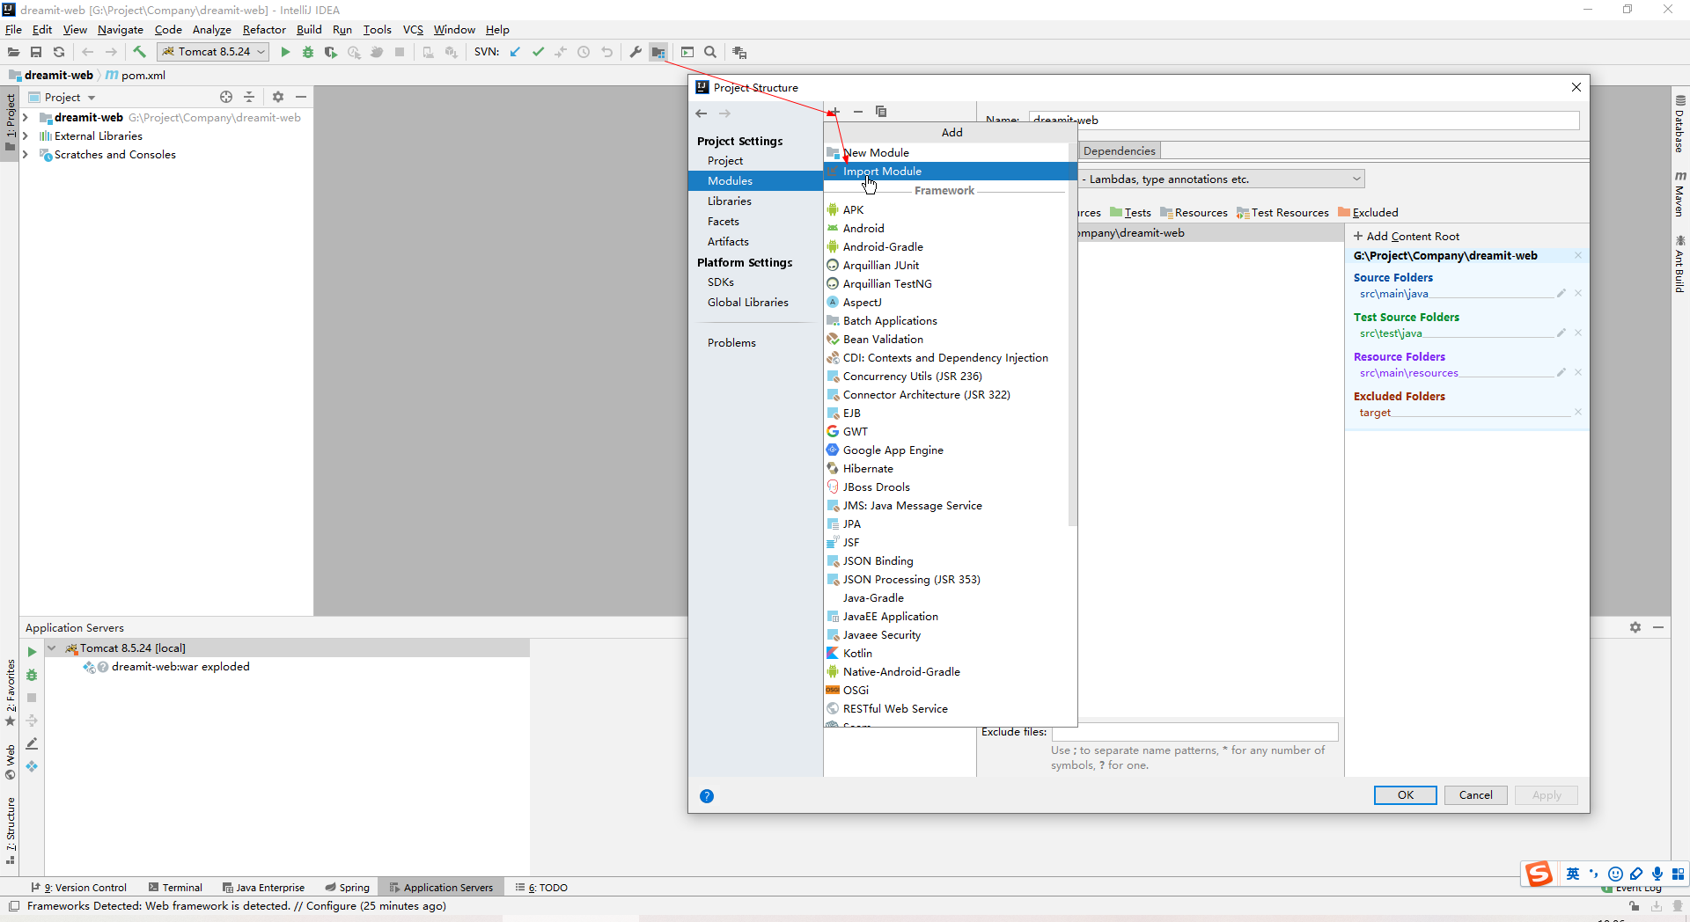Viewport: 1690px width, 922px height.
Task: Open the Refactor menu
Action: [x=264, y=29]
